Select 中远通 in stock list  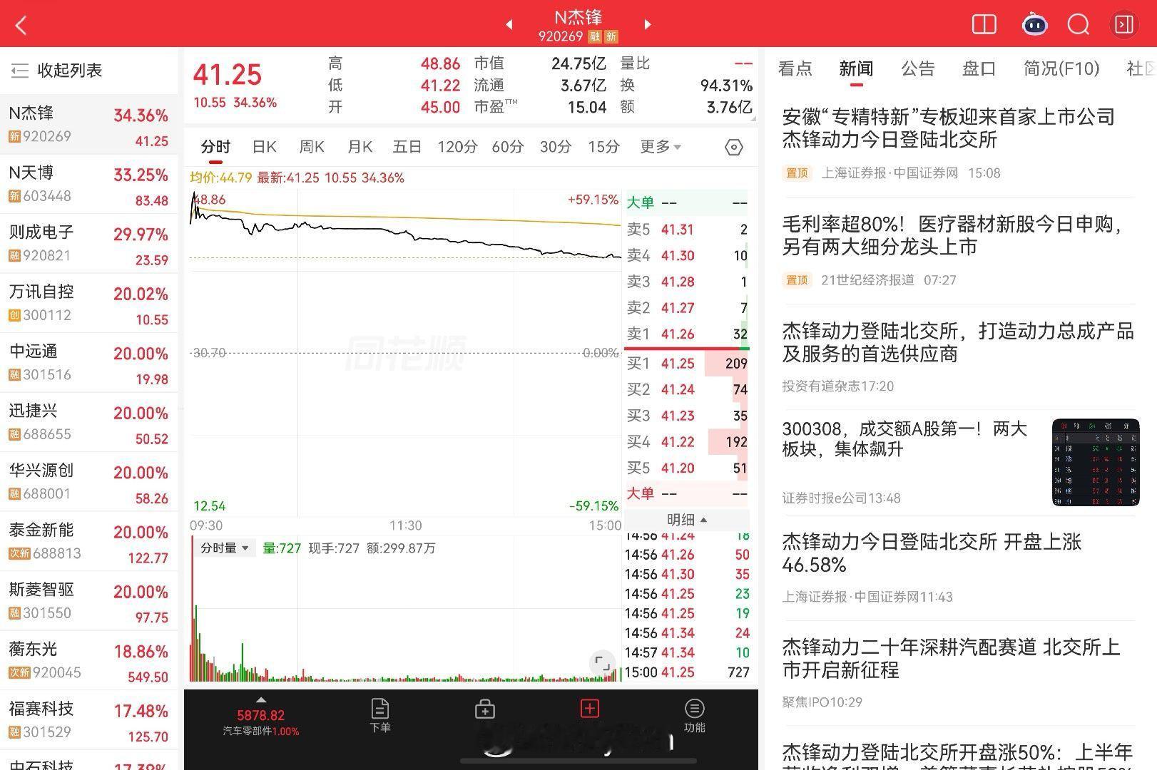88,363
